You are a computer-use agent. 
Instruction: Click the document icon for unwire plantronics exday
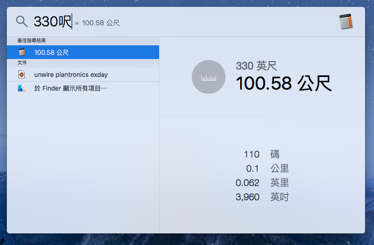22,75
